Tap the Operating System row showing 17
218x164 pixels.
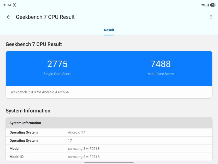coord(109,141)
